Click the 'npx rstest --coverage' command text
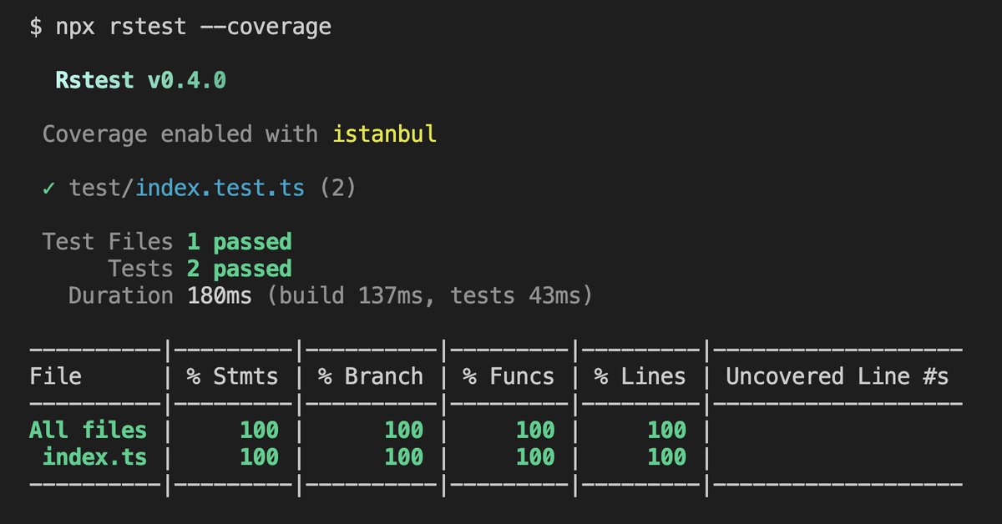 coord(194,28)
